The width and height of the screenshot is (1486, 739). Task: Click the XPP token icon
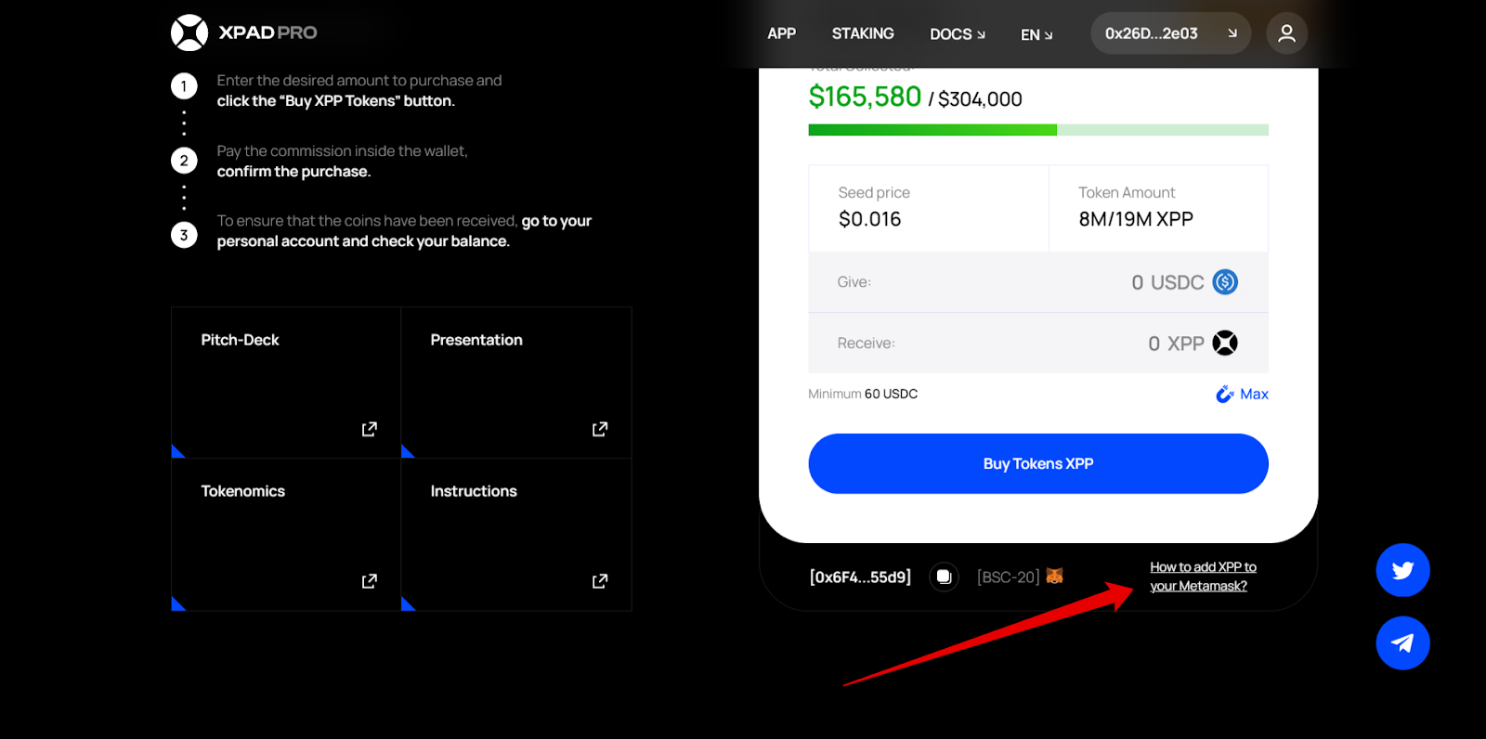tap(1225, 344)
